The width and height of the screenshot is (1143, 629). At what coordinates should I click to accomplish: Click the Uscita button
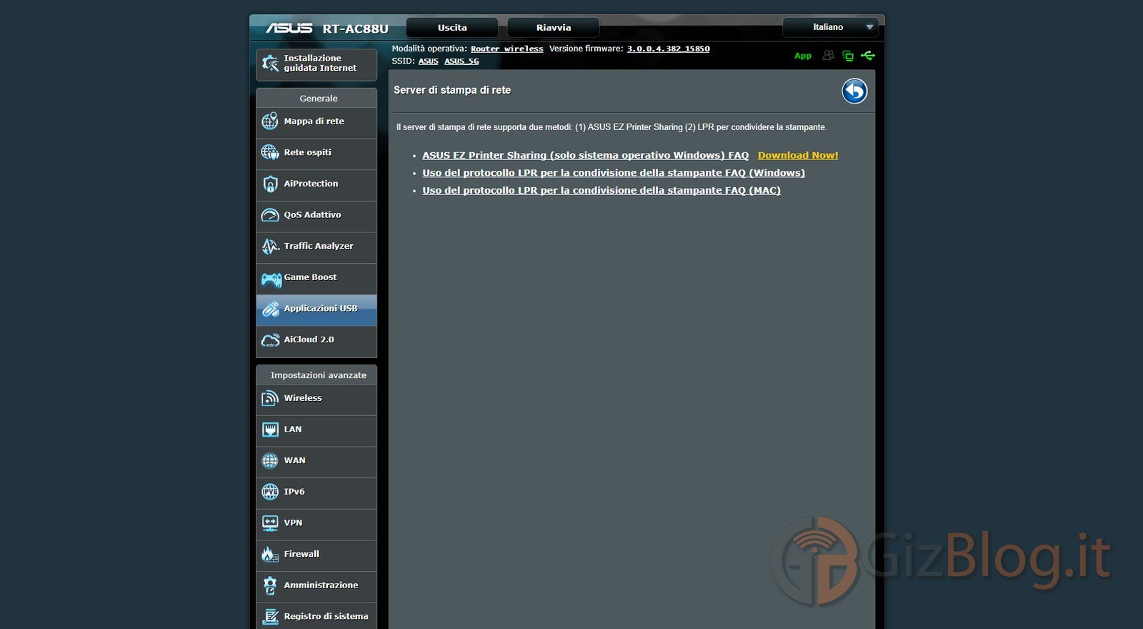coord(452,28)
